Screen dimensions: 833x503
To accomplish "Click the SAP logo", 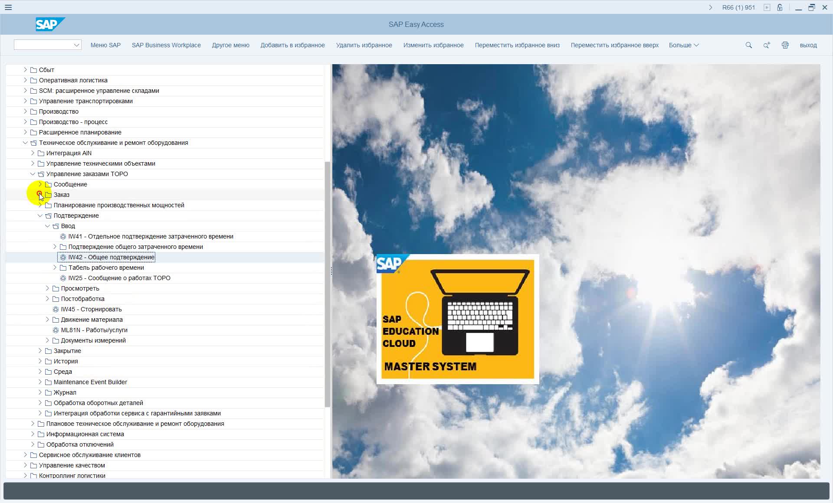I will [x=50, y=24].
